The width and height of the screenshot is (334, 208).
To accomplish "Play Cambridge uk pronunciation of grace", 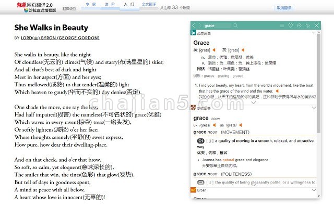I will tap(214, 125).
